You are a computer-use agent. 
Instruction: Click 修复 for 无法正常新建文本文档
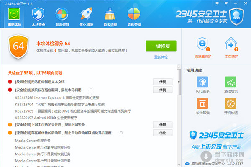pyautogui.click(x=163, y=82)
